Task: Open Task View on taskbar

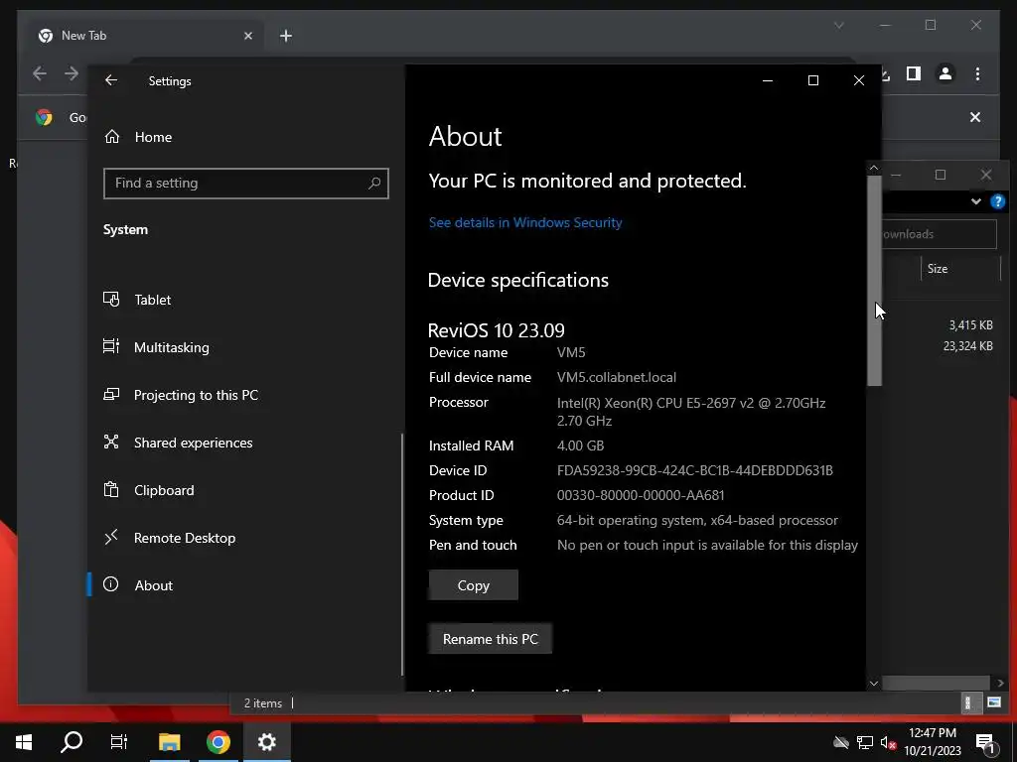Action: [x=119, y=742]
